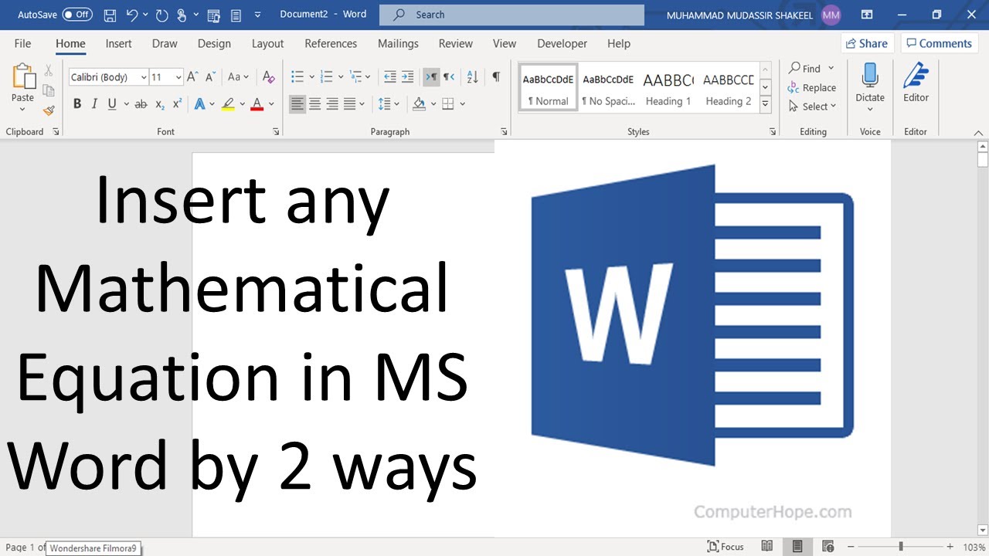Switch to the Draw tab
989x556 pixels.
click(165, 44)
